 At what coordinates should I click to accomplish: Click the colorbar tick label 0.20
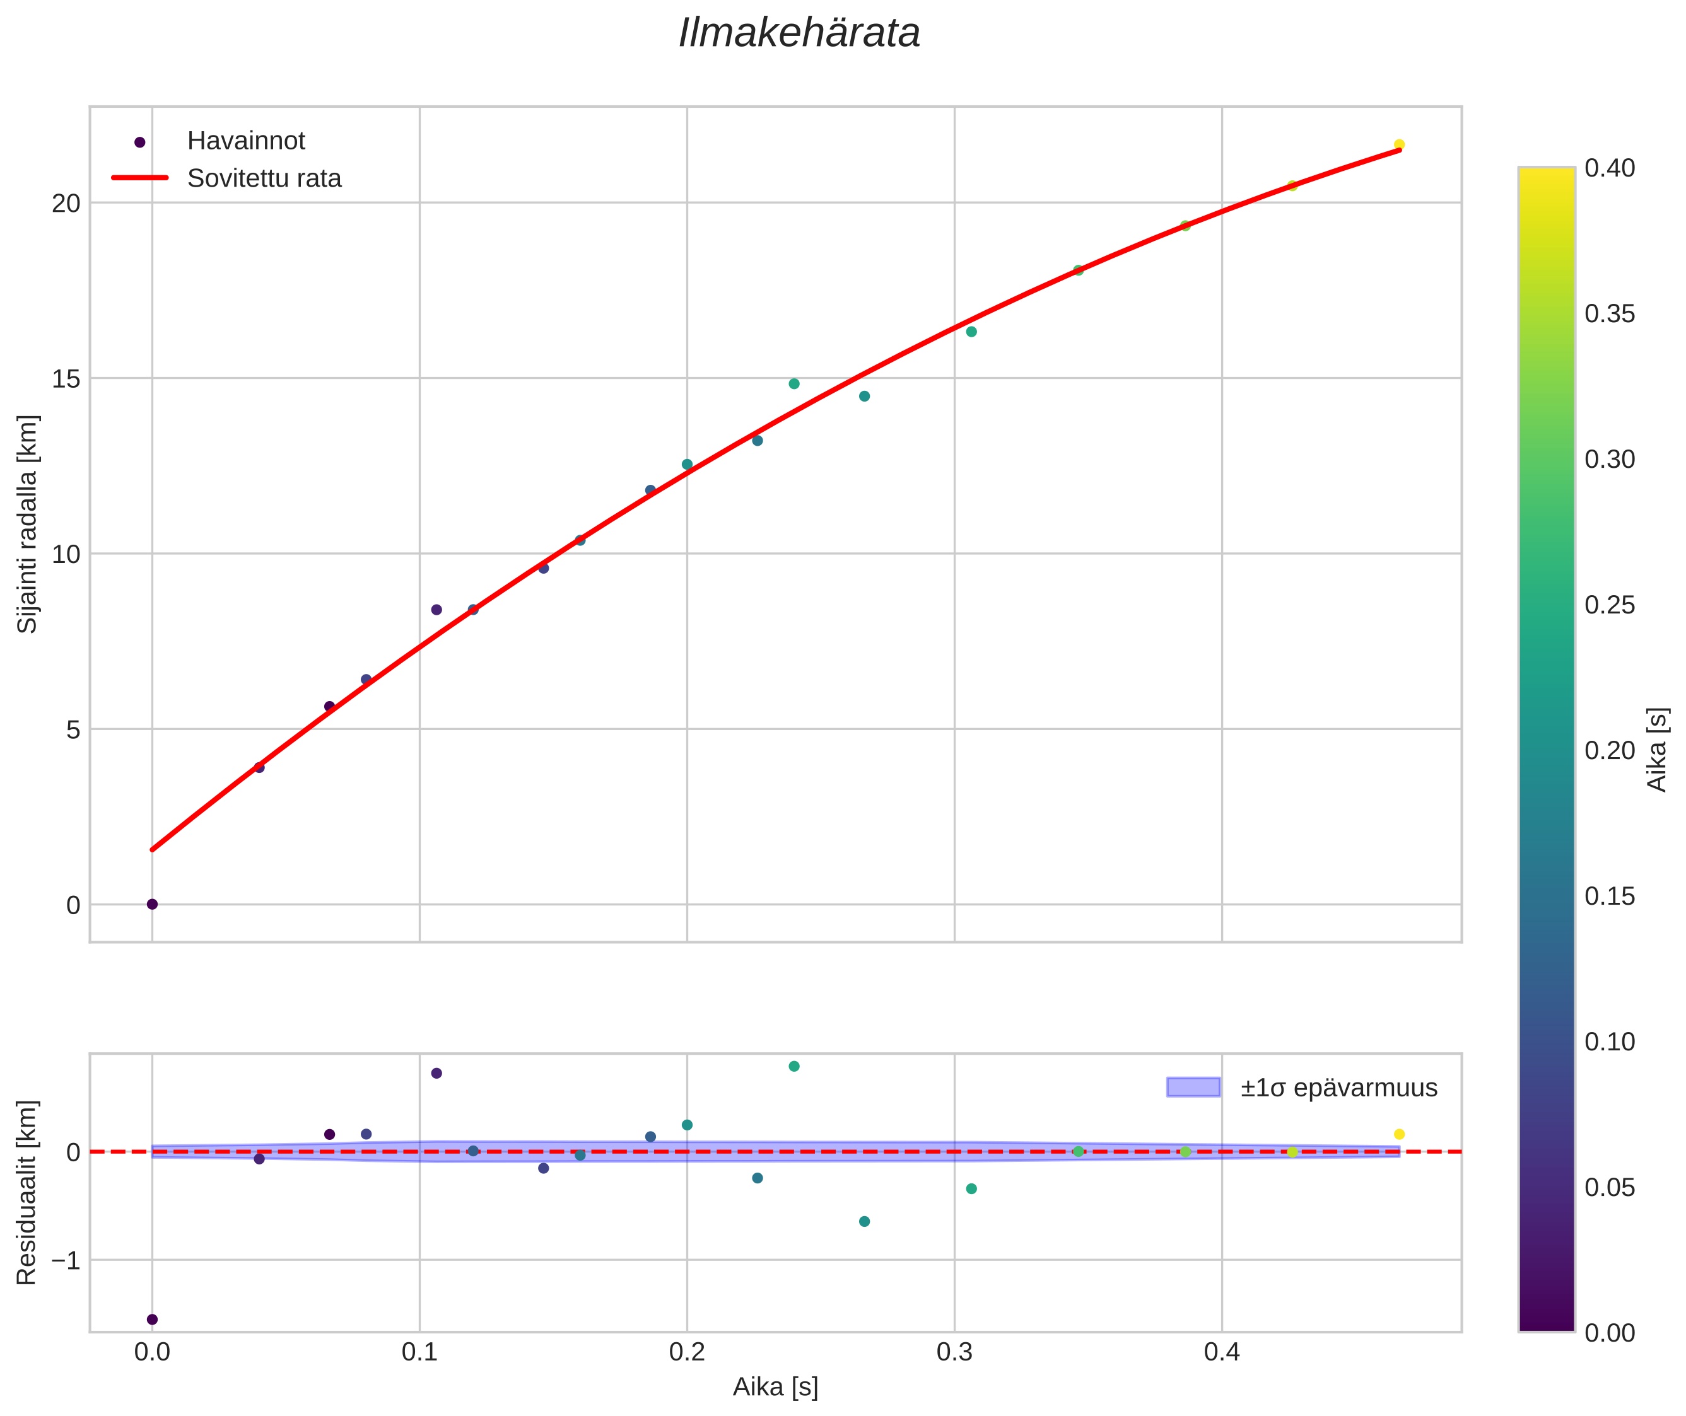click(x=1610, y=750)
